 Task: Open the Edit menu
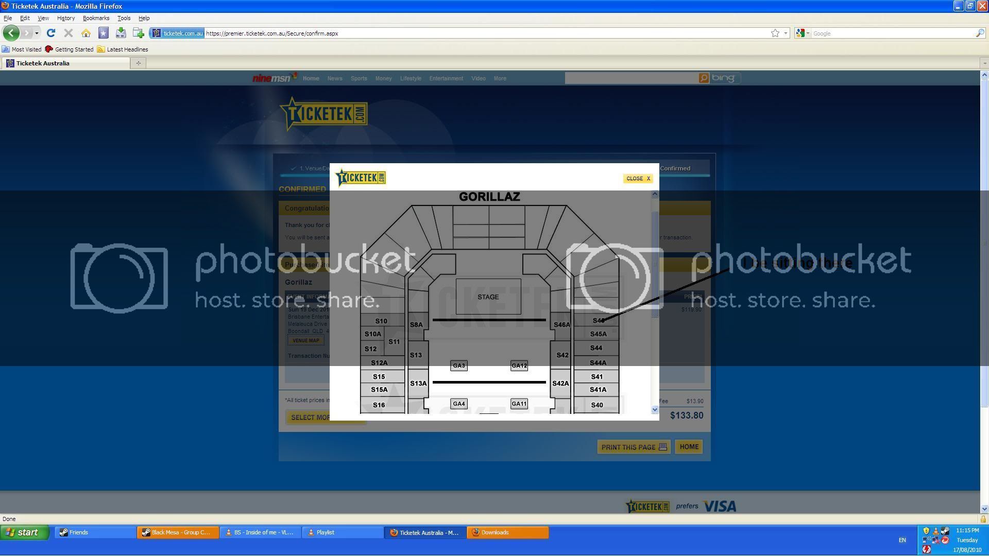pos(25,18)
